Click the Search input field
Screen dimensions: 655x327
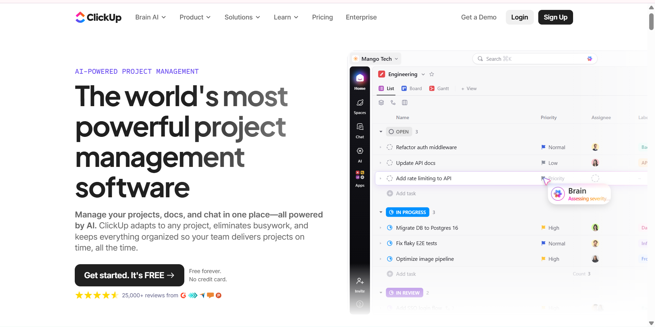(x=535, y=59)
